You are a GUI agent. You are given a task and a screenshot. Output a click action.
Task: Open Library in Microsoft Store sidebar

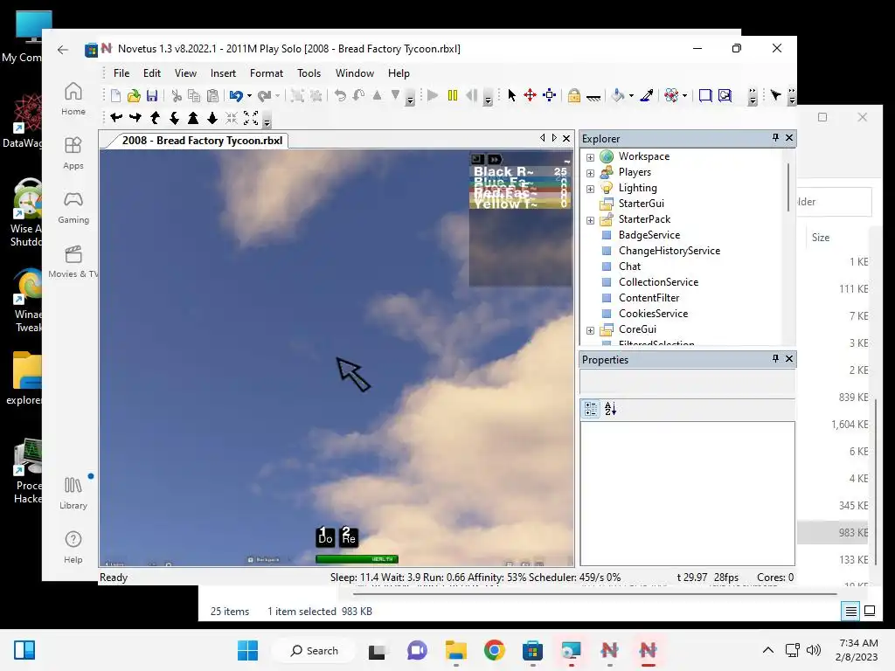point(73,494)
